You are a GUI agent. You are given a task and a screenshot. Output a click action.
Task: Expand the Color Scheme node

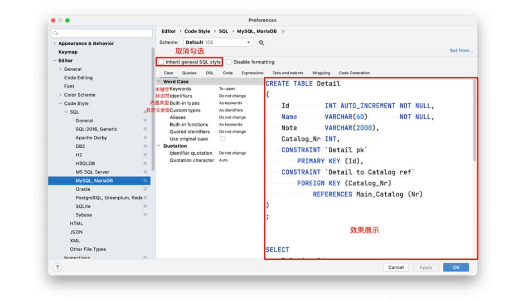pos(60,95)
